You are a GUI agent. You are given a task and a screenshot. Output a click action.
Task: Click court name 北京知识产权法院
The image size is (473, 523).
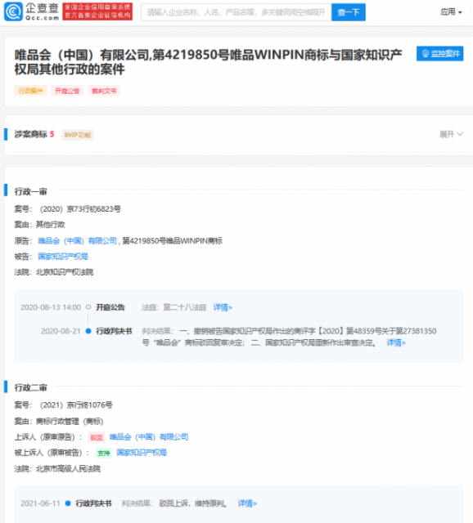(65, 272)
